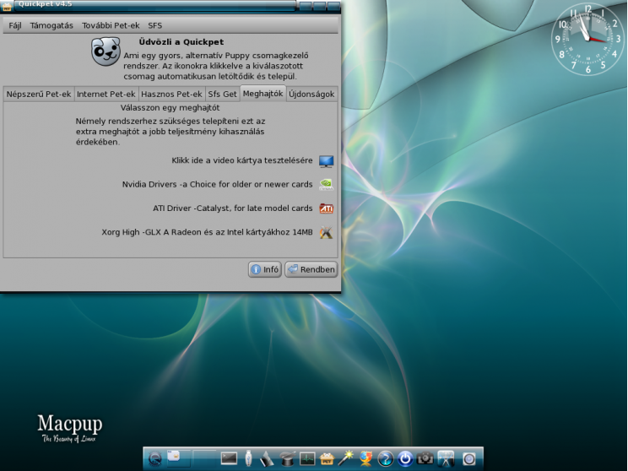Open the blue question mark help icon
Image resolution: width=628 pixels, height=471 pixels.
click(385, 459)
